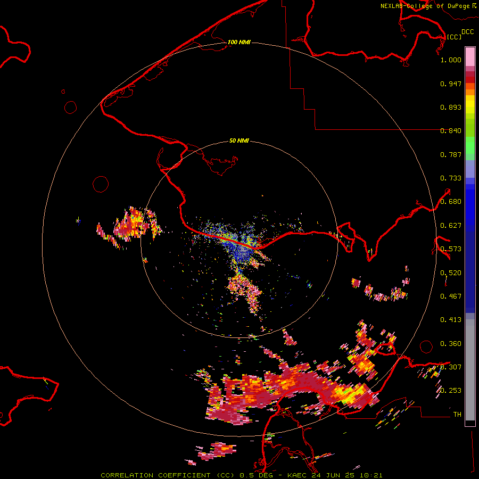The height and width of the screenshot is (479, 479).
Task: Click the 0.467 scale value
Action: coord(451,296)
